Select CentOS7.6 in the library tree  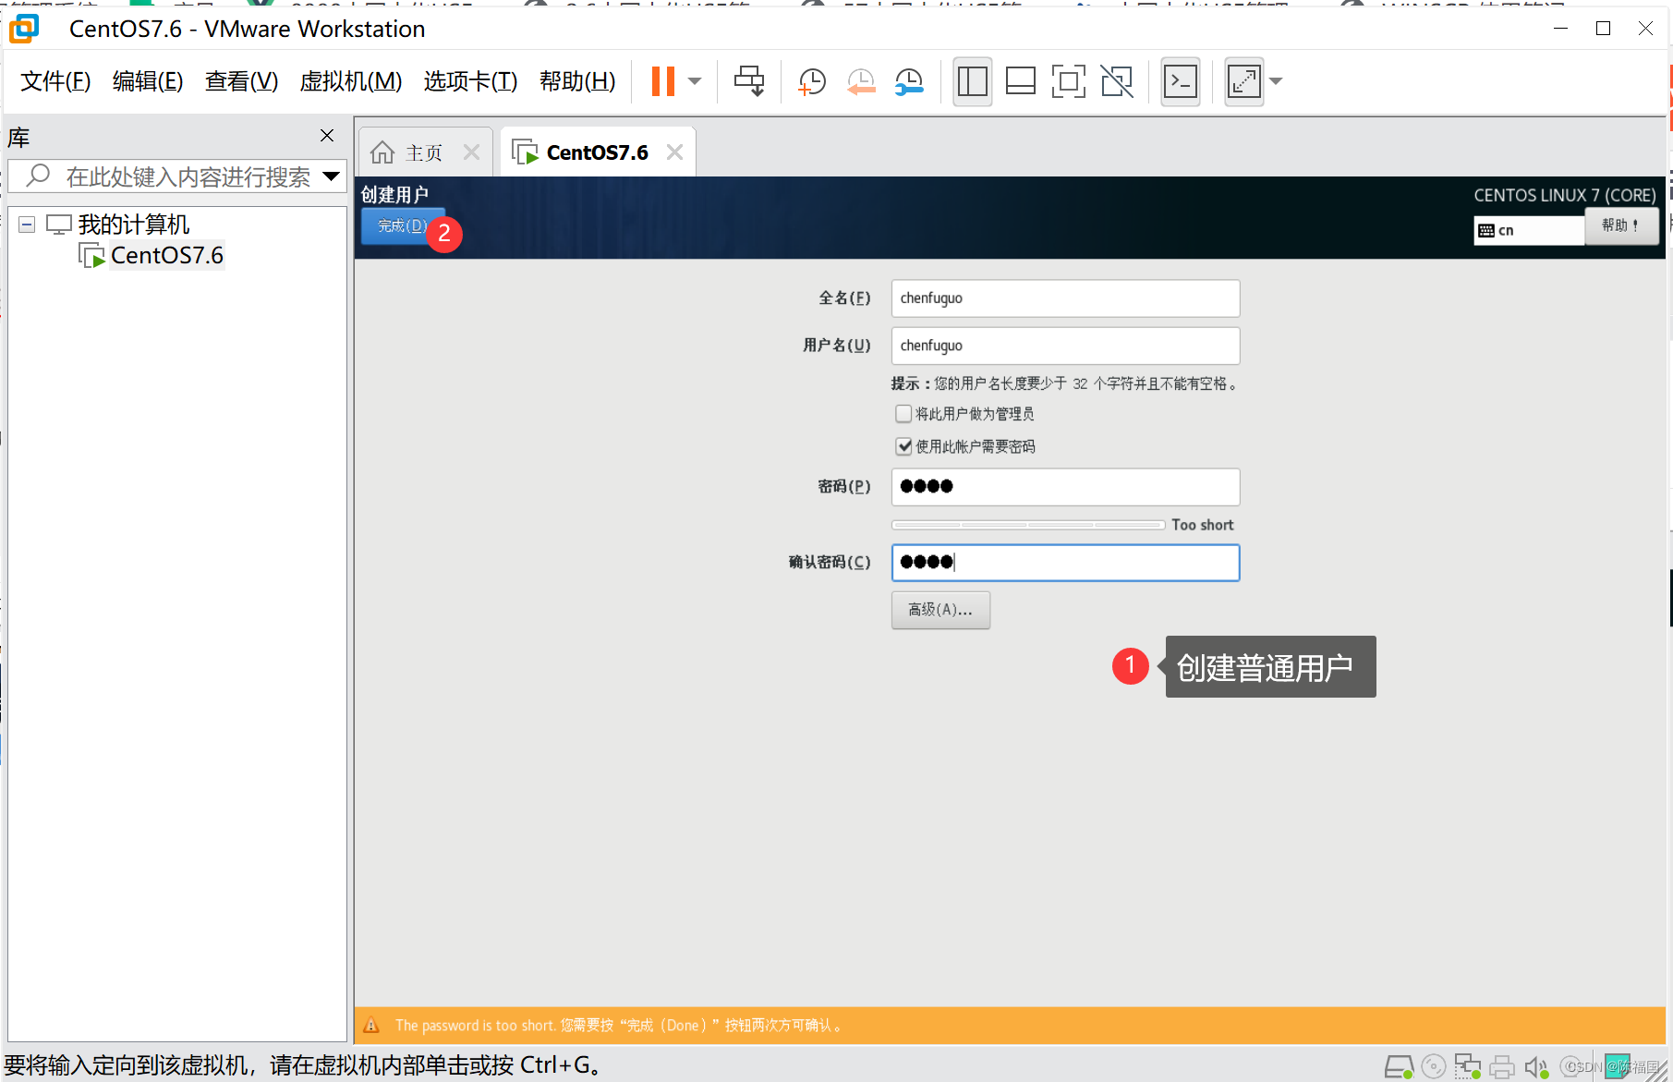(x=166, y=256)
